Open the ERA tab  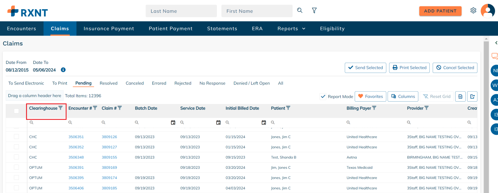point(257,29)
